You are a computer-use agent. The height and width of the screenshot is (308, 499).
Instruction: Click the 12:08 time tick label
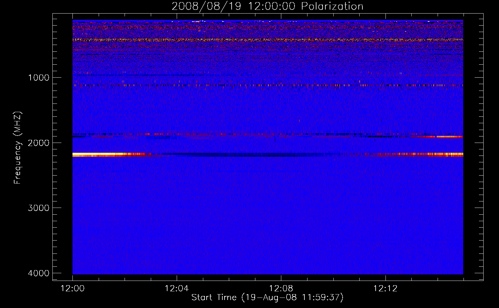pos(281,289)
